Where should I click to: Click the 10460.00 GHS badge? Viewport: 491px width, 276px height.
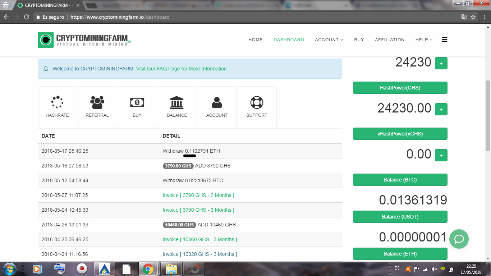[179, 225]
